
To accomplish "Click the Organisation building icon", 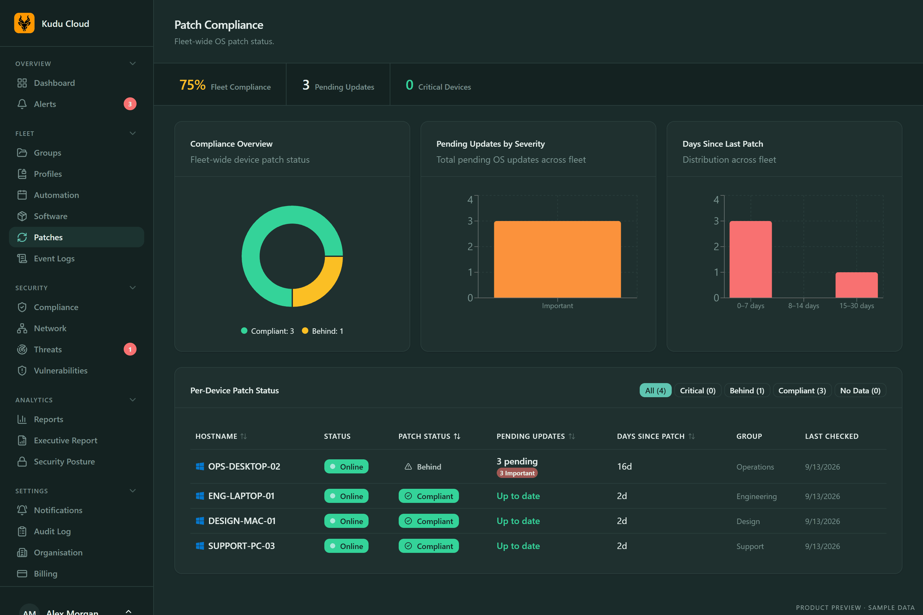I will click(22, 553).
